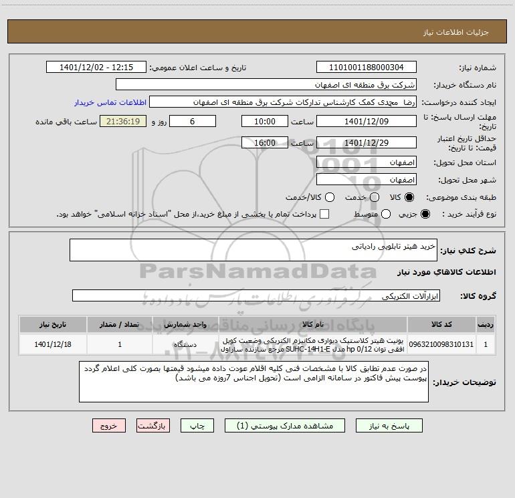Click the response deadline date 1401/12/09
Viewport: 515px width, 498px height.
click(x=367, y=121)
